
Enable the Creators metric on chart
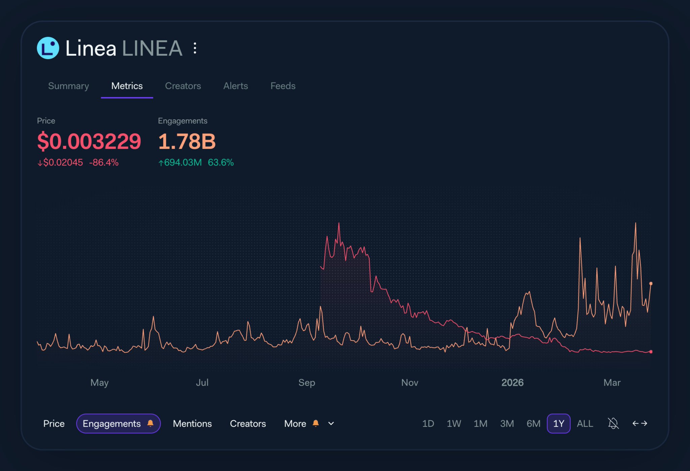248,424
